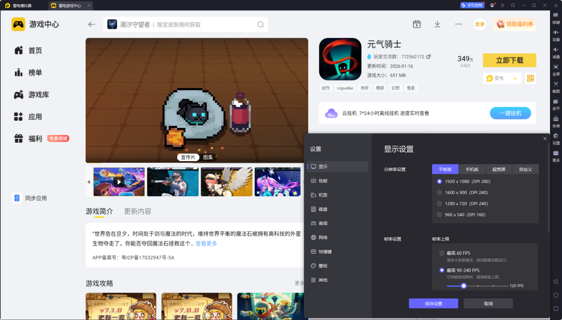Viewport: 562px width, 320px height.
Task: Click search magnifier icon
Action: pos(260,24)
